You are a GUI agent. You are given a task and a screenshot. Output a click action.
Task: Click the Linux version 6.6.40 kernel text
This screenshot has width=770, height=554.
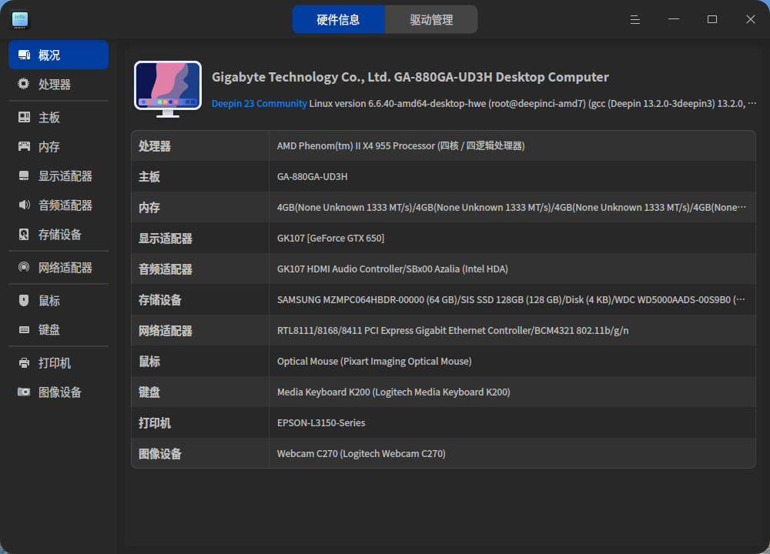pos(532,104)
